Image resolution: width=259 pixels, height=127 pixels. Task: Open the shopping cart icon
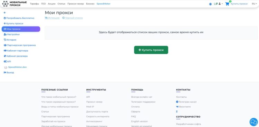(227, 4)
